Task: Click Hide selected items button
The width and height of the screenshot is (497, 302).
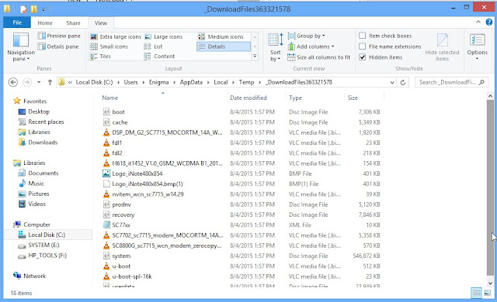Action: (442, 47)
